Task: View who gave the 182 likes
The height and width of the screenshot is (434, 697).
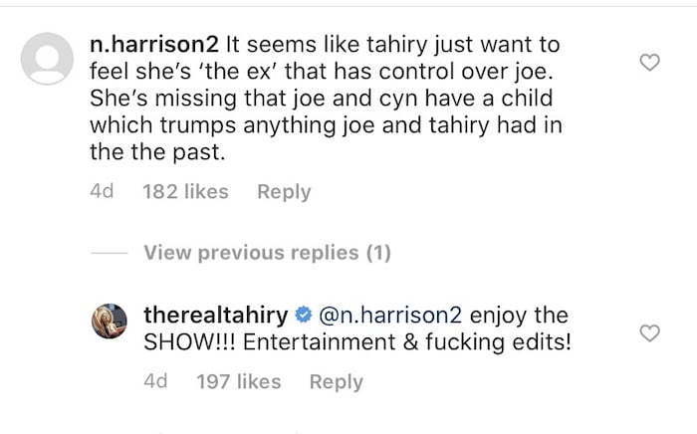Action: [185, 192]
